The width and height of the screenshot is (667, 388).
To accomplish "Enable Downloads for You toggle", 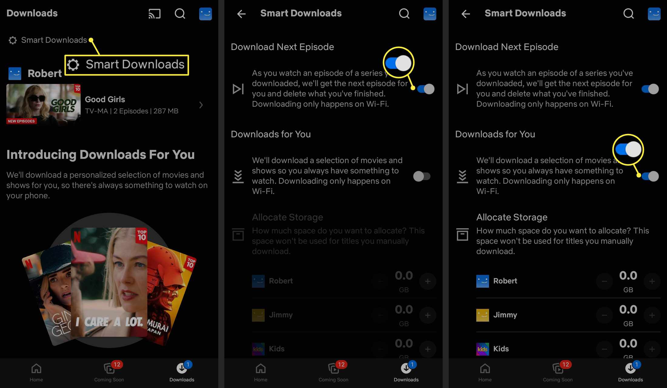I will pyautogui.click(x=421, y=176).
